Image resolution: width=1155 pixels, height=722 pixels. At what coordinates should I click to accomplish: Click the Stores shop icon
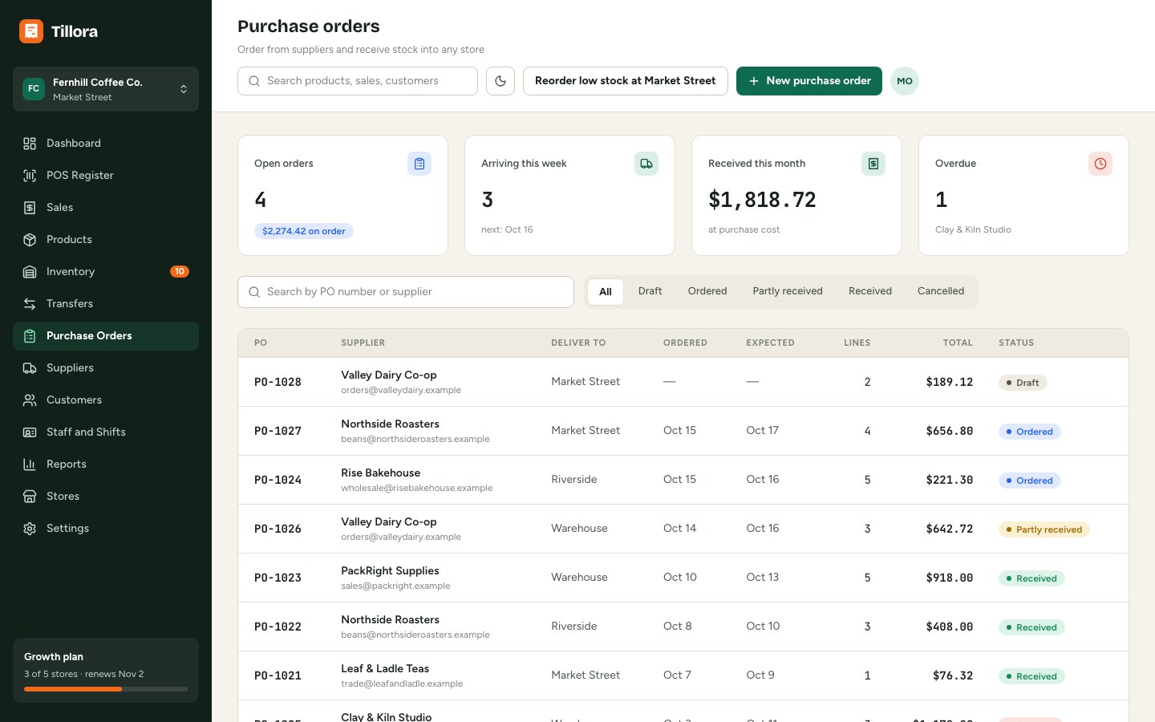(30, 497)
